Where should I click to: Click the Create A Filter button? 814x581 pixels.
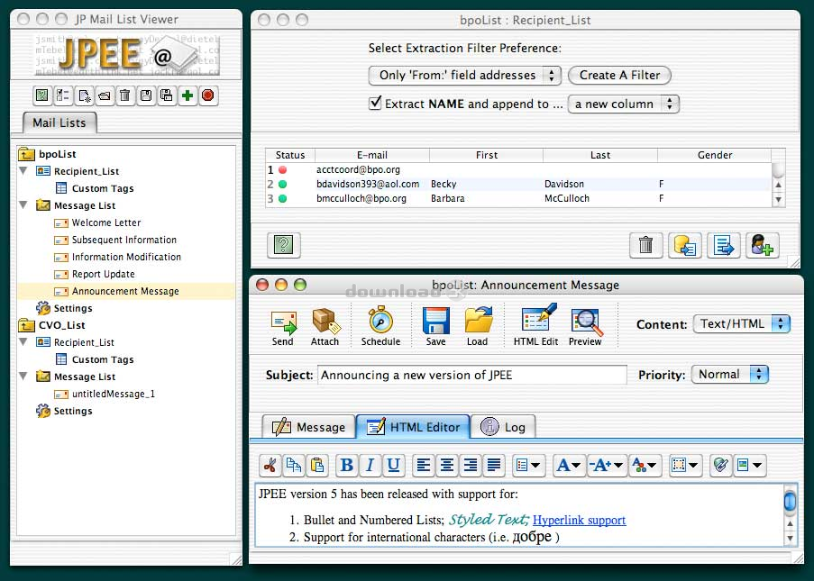[620, 76]
